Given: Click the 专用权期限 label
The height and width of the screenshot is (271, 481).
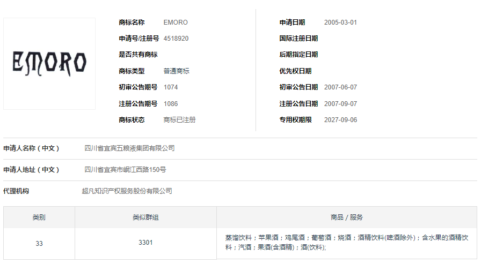Looking at the screenshot, I should point(295,120).
